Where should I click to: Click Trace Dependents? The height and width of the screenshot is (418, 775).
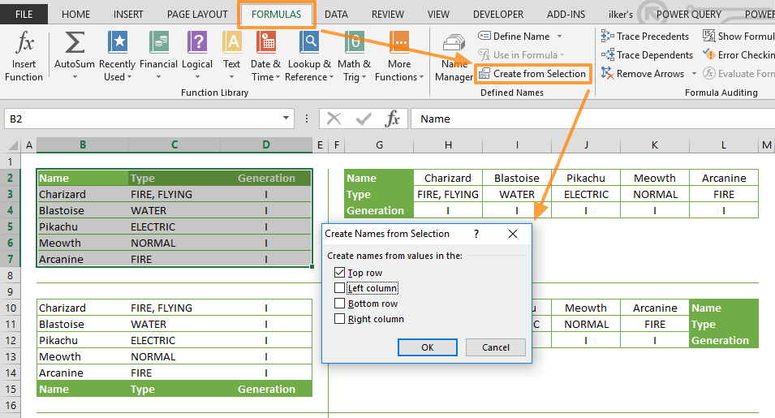pos(647,55)
